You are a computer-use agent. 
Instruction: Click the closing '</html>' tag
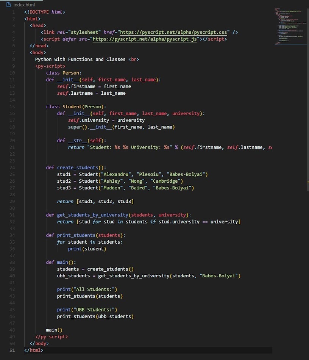34,351
